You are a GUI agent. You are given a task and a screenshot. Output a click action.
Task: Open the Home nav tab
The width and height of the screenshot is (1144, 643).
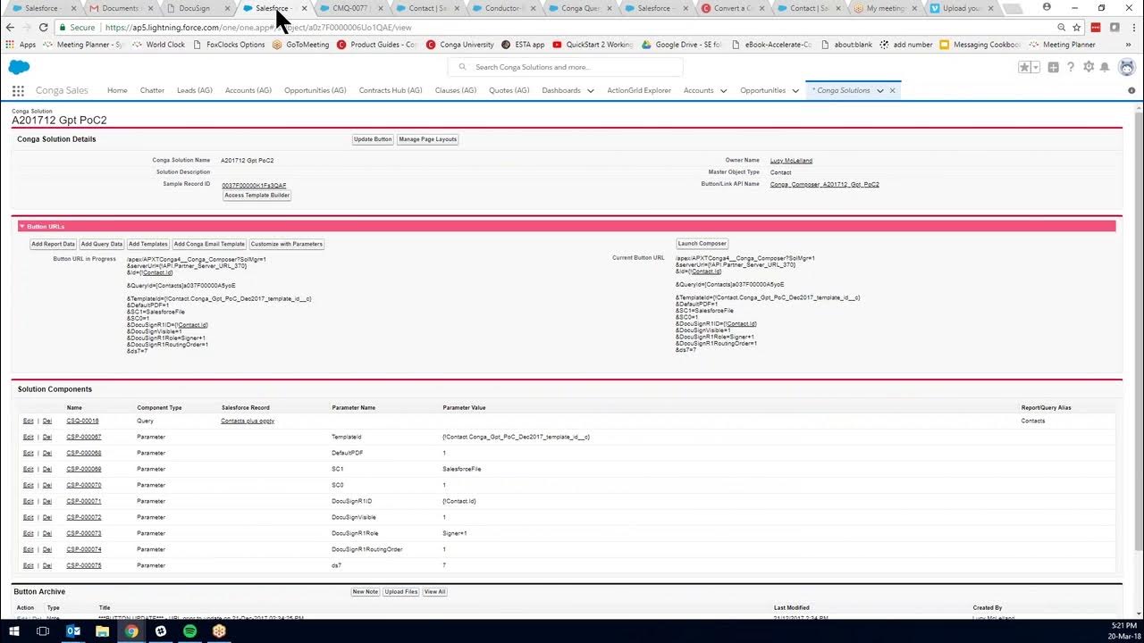coord(117,90)
